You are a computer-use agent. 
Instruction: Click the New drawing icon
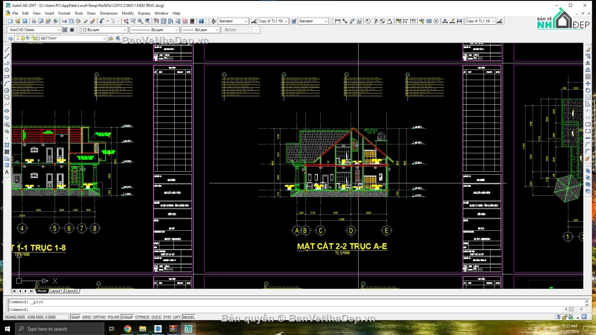coord(10,21)
